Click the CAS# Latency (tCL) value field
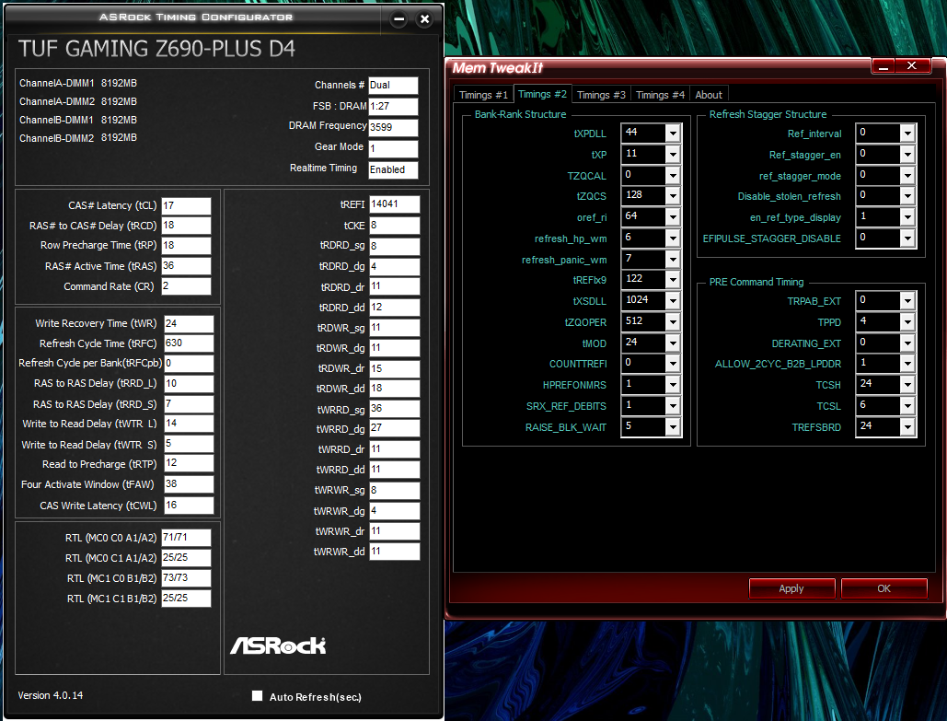The width and height of the screenshot is (947, 721). pyautogui.click(x=186, y=205)
